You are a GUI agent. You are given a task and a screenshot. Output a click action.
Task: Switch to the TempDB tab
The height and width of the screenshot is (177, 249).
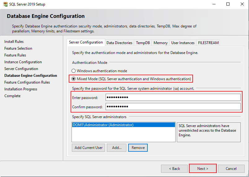tap(143, 43)
